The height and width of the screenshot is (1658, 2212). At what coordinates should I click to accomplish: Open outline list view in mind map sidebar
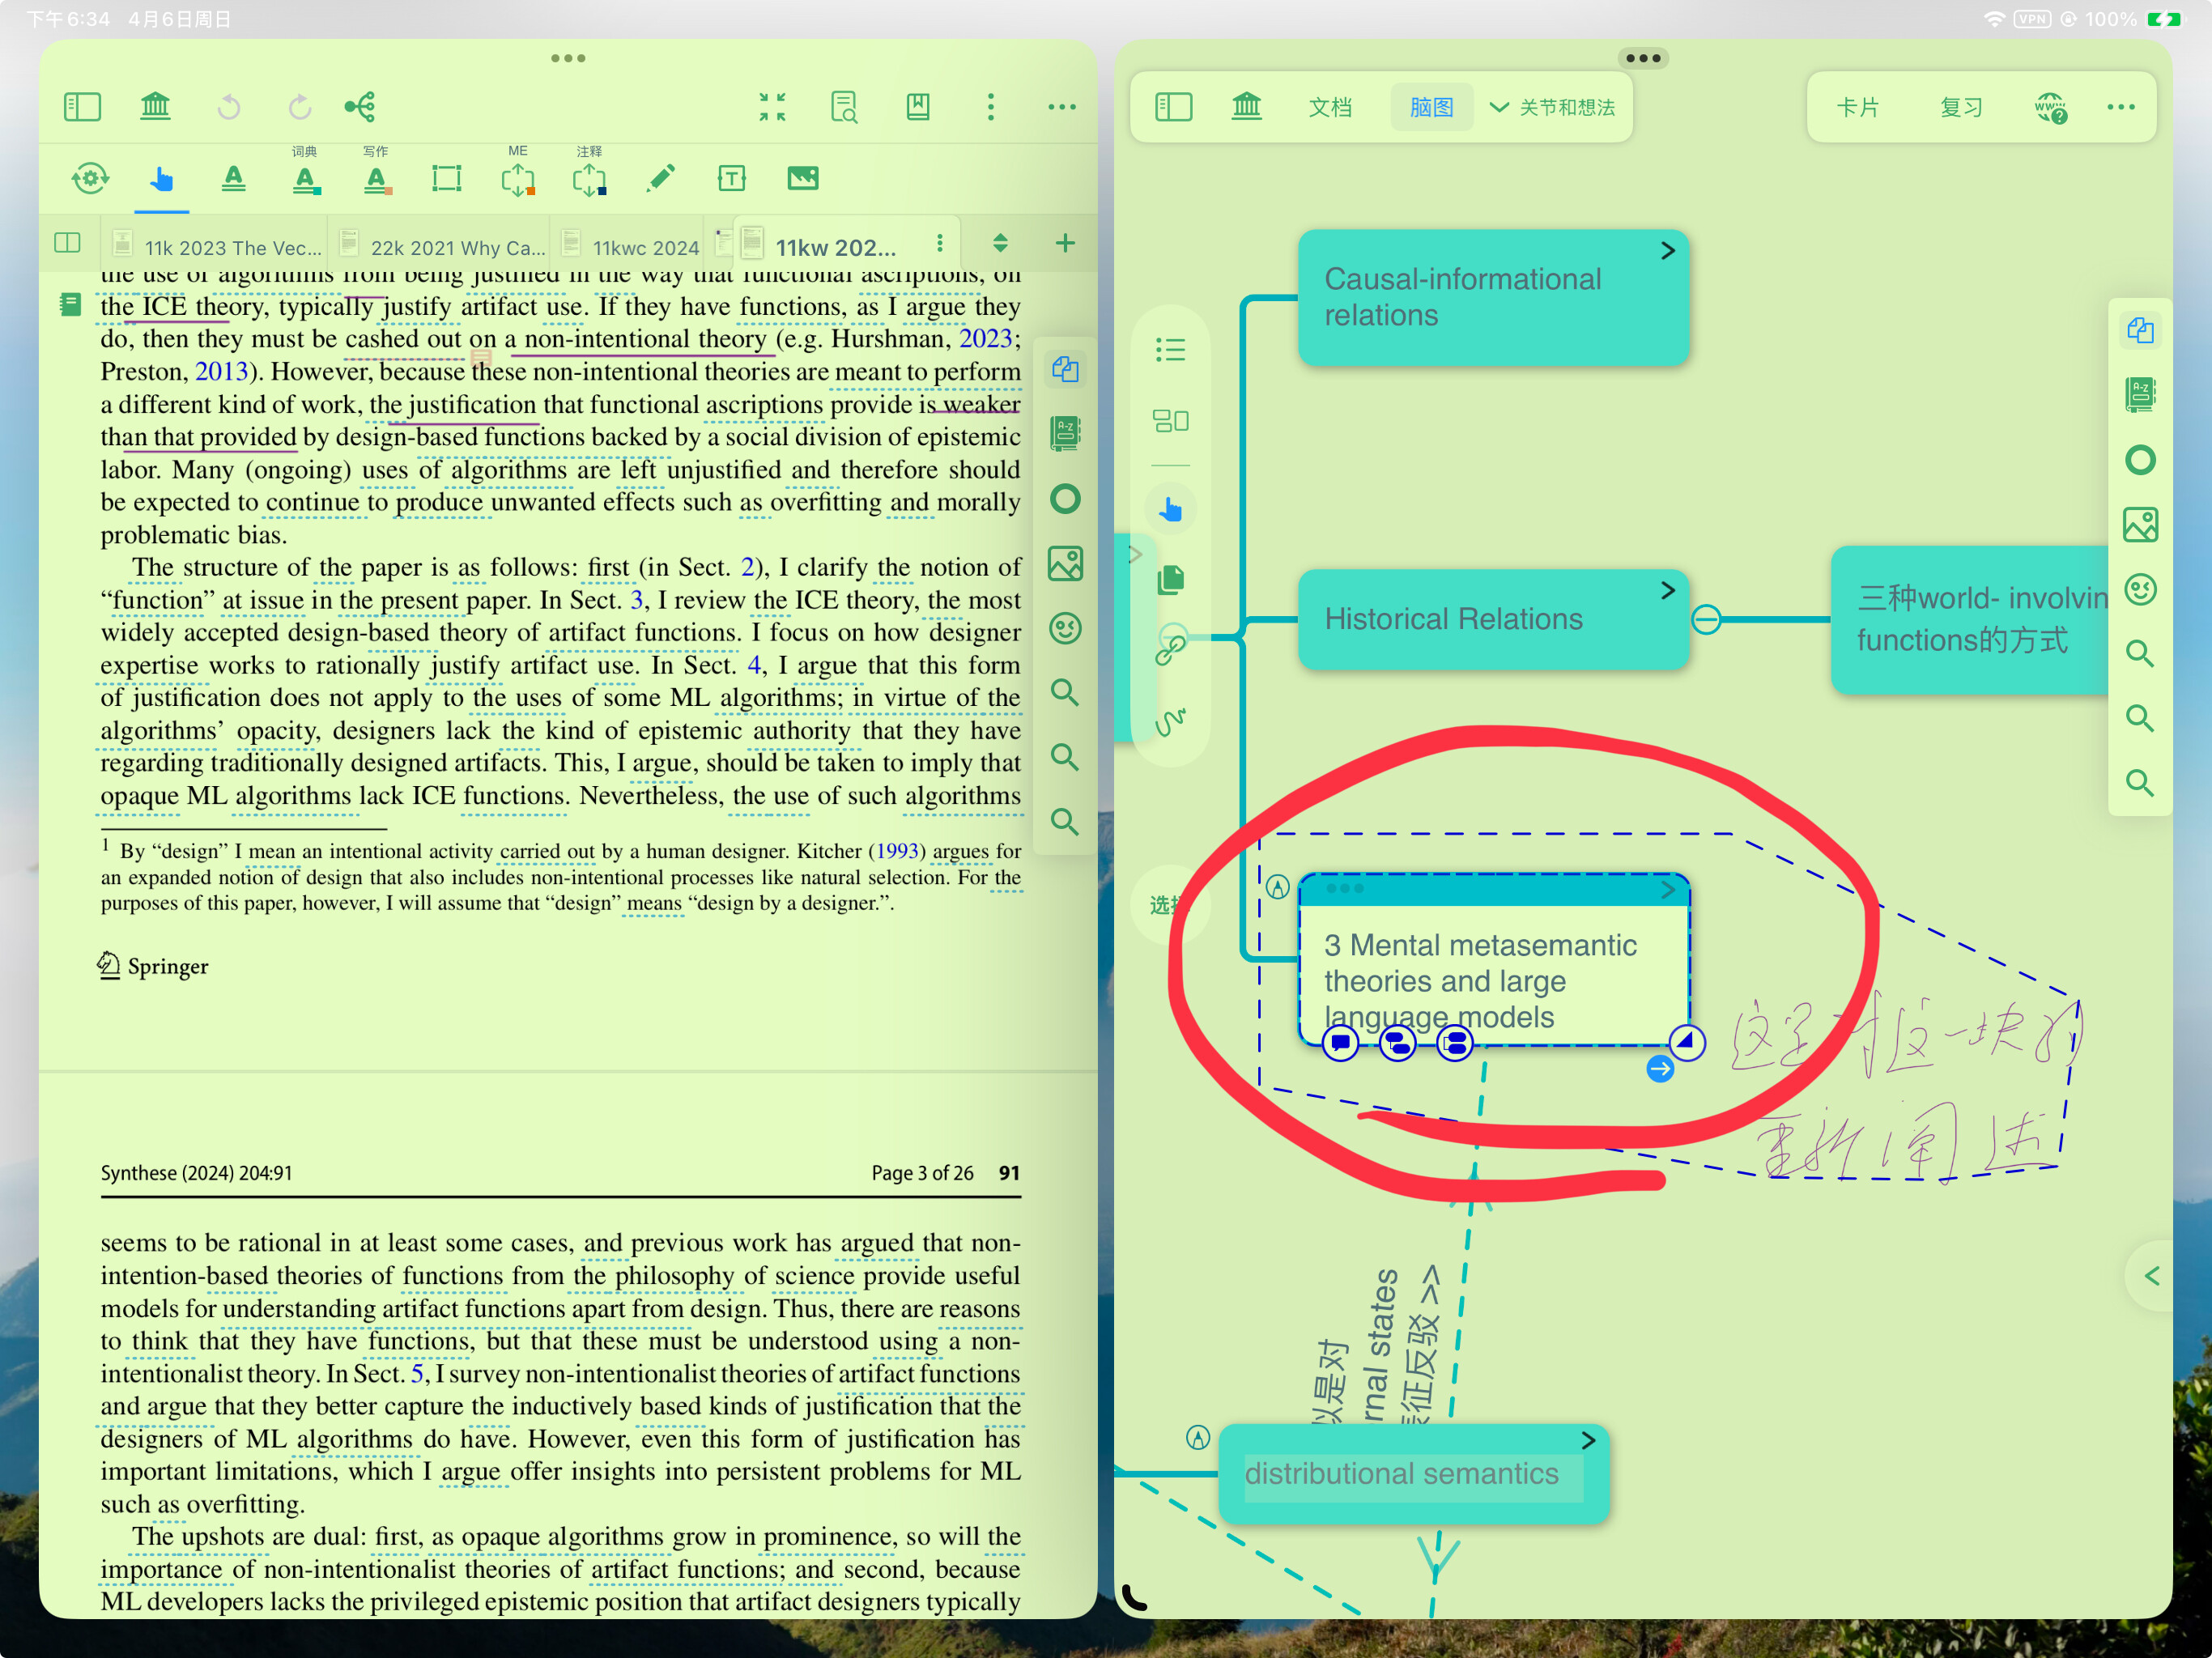1170,349
